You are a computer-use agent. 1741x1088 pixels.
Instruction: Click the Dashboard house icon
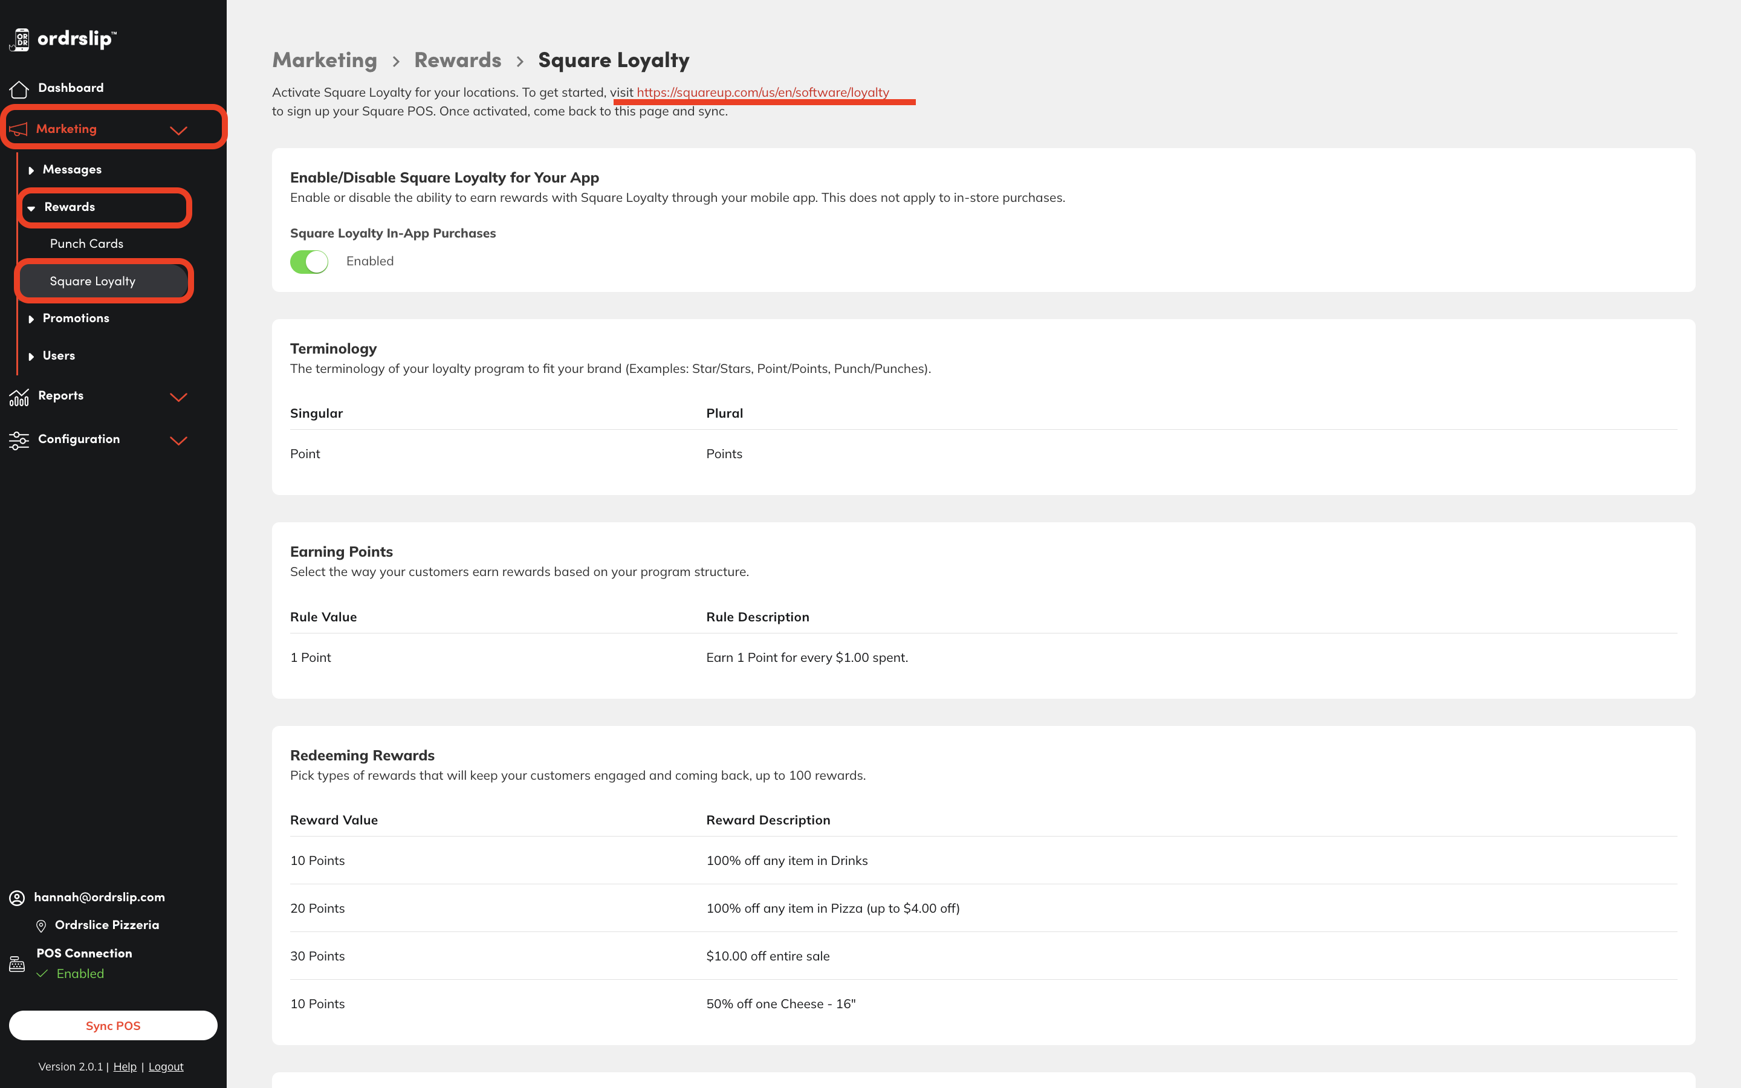[x=19, y=88]
